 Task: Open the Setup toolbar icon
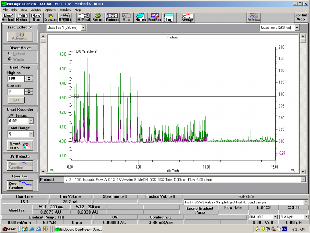coord(98,17)
